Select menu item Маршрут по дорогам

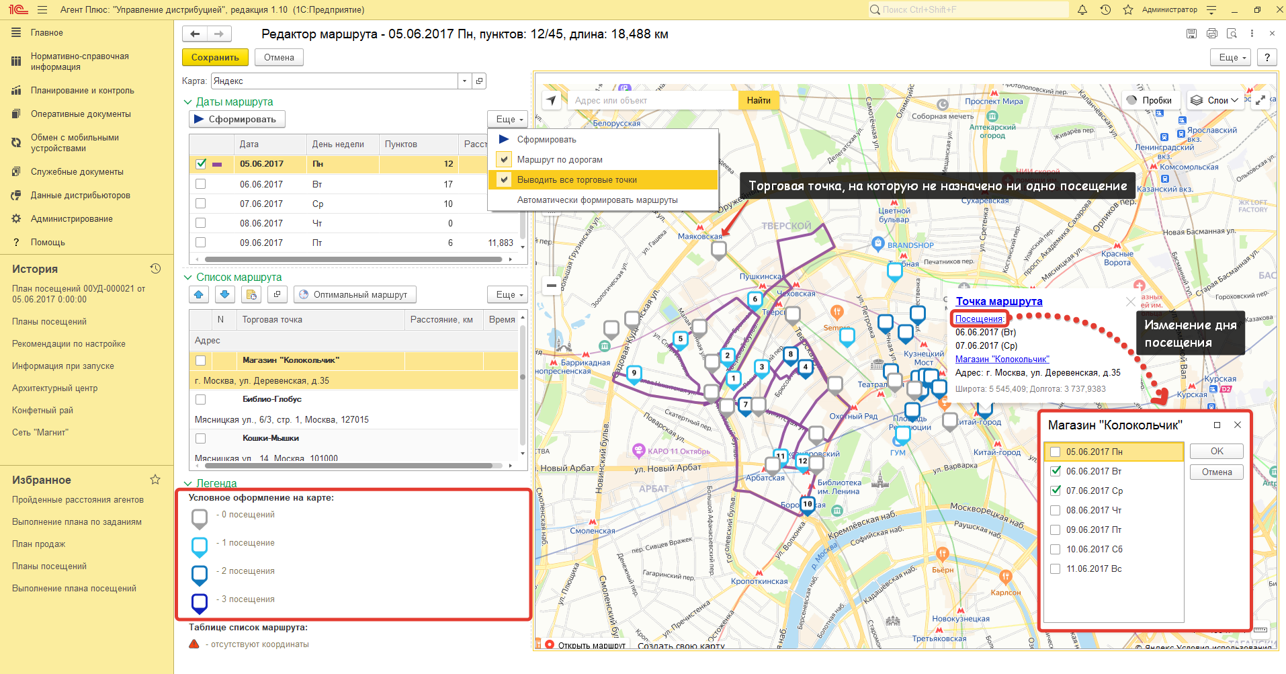click(x=559, y=160)
